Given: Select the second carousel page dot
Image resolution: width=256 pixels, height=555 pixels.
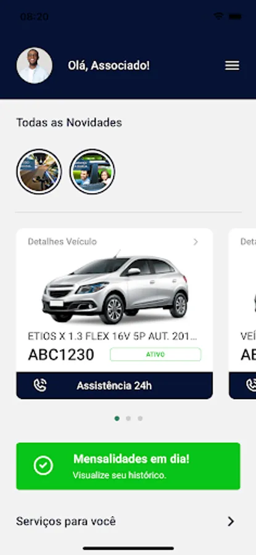Looking at the screenshot, I should pyautogui.click(x=128, y=418).
